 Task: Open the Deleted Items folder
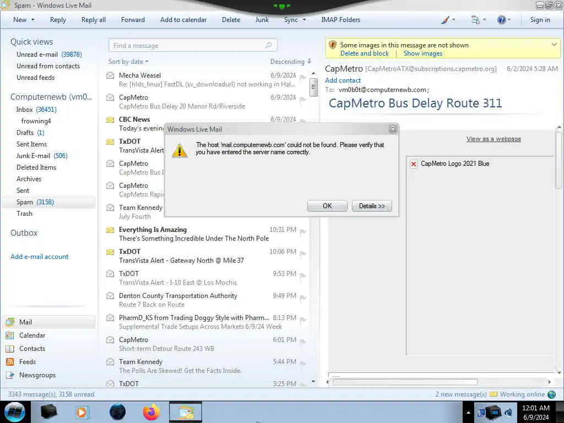click(36, 167)
